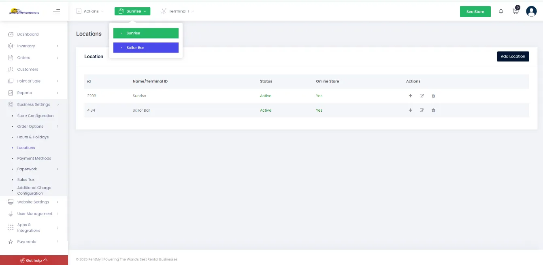This screenshot has height=265, width=543.
Task: Click the plus icon on the Sunrise row
Action: [410, 95]
